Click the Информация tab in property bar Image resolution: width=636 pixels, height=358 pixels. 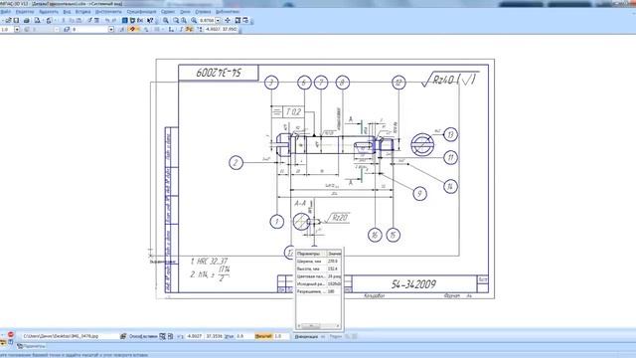pyautogui.click(x=306, y=336)
